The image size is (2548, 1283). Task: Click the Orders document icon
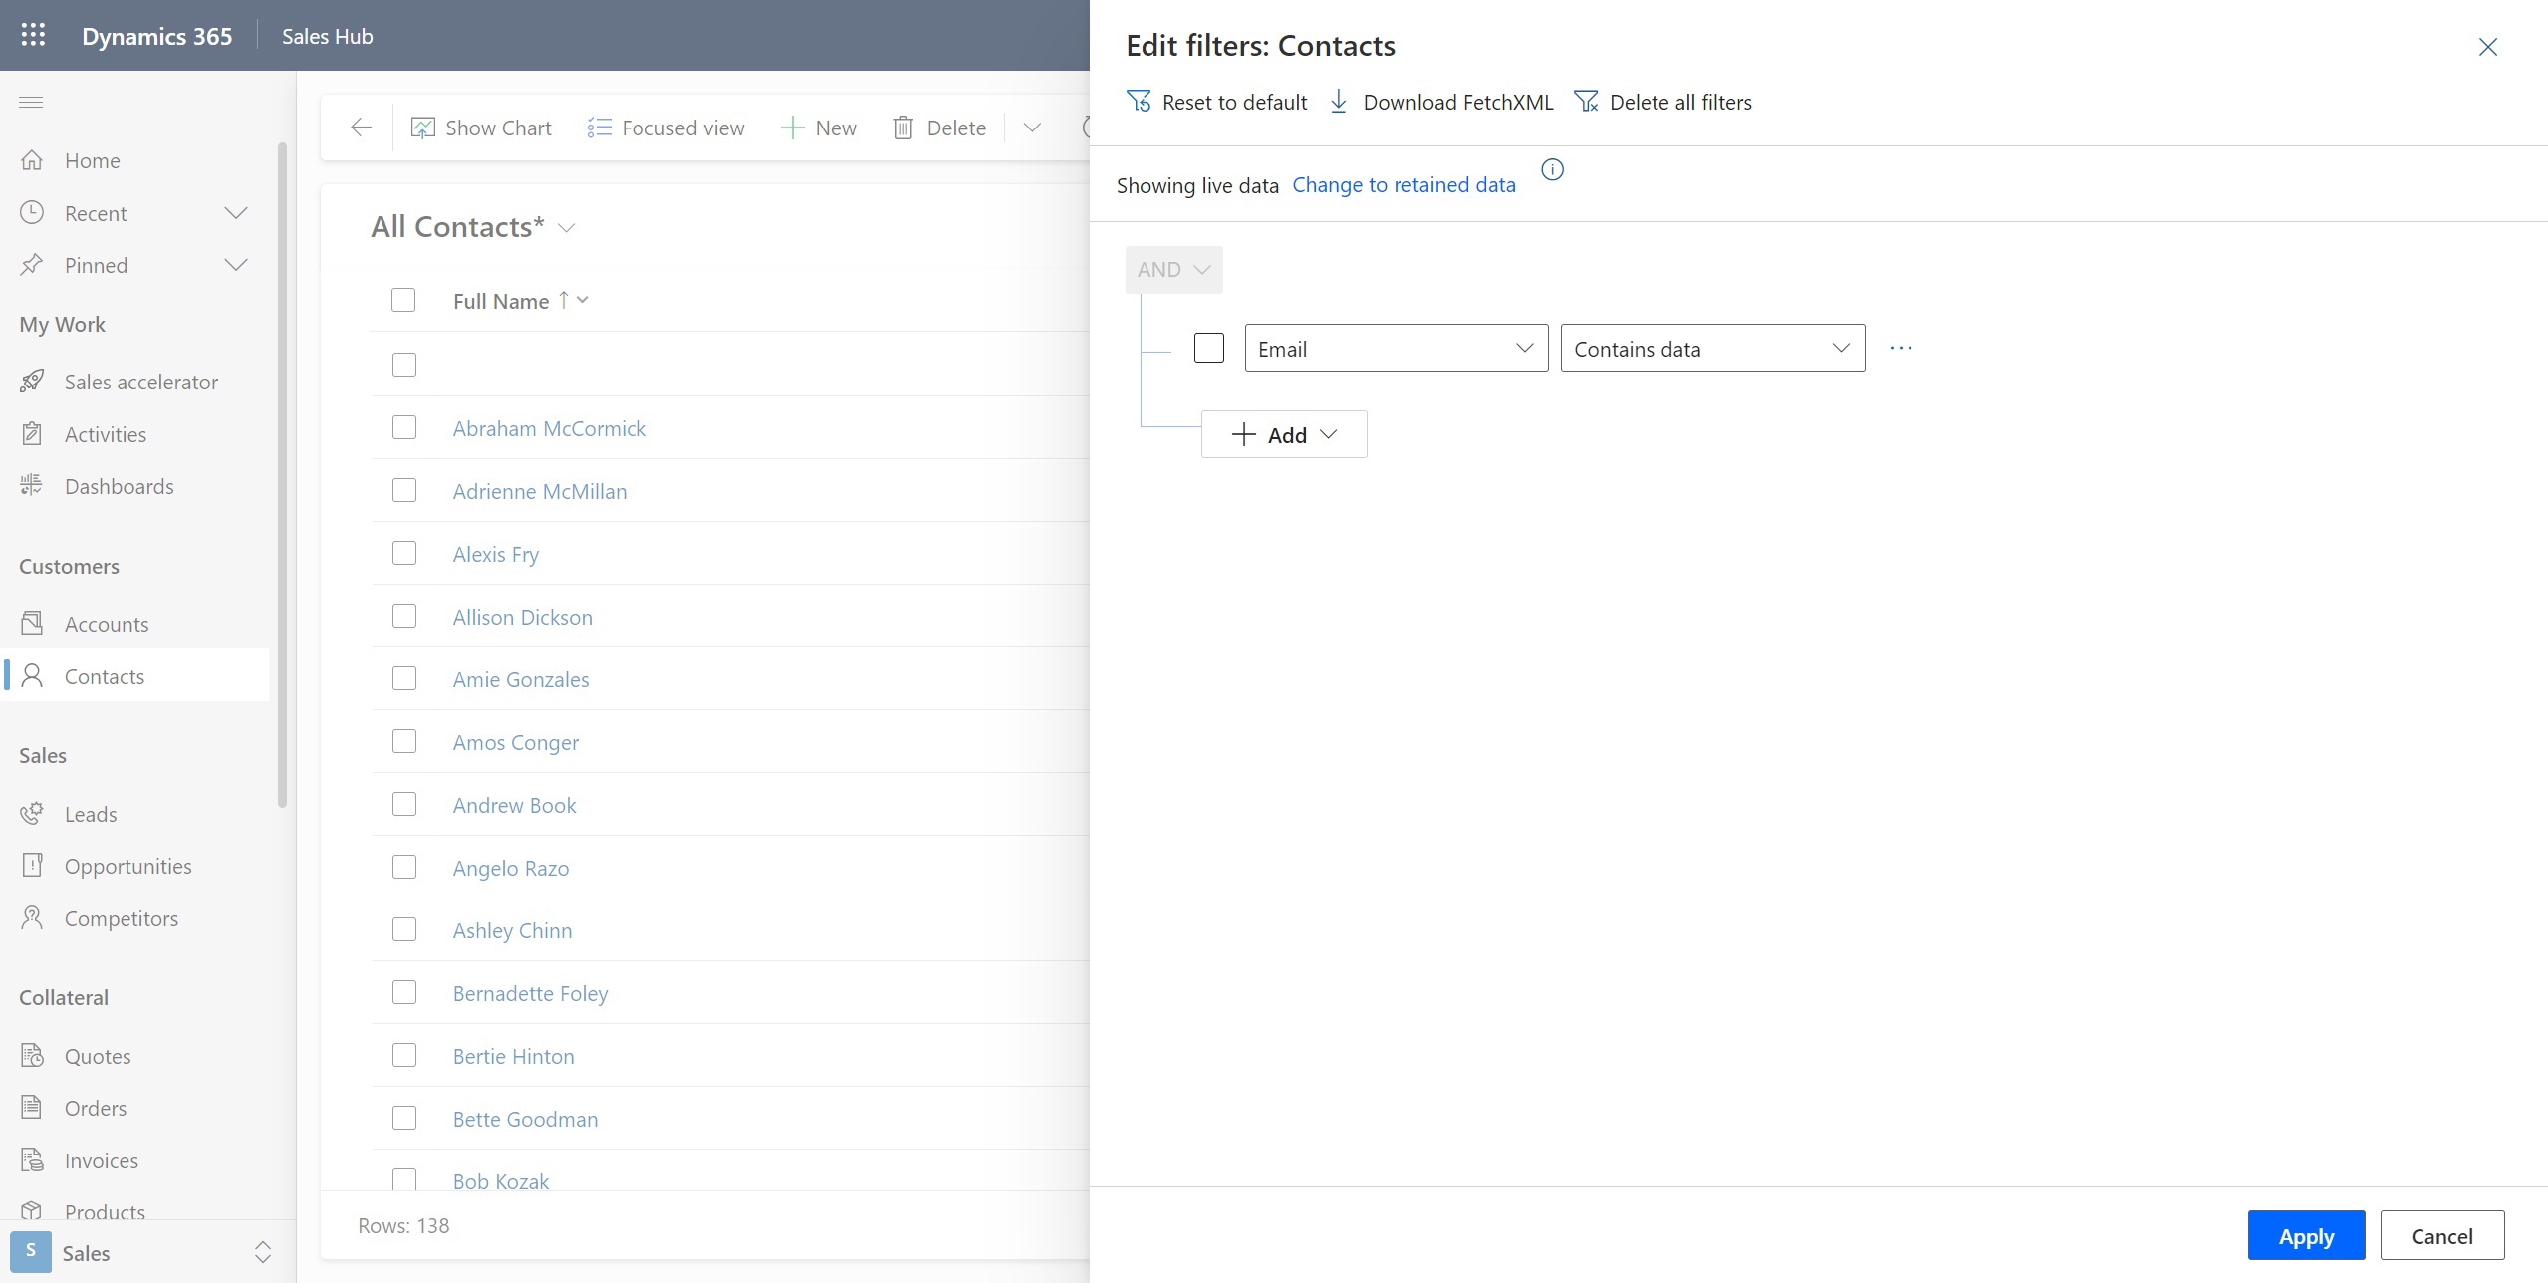point(32,1107)
